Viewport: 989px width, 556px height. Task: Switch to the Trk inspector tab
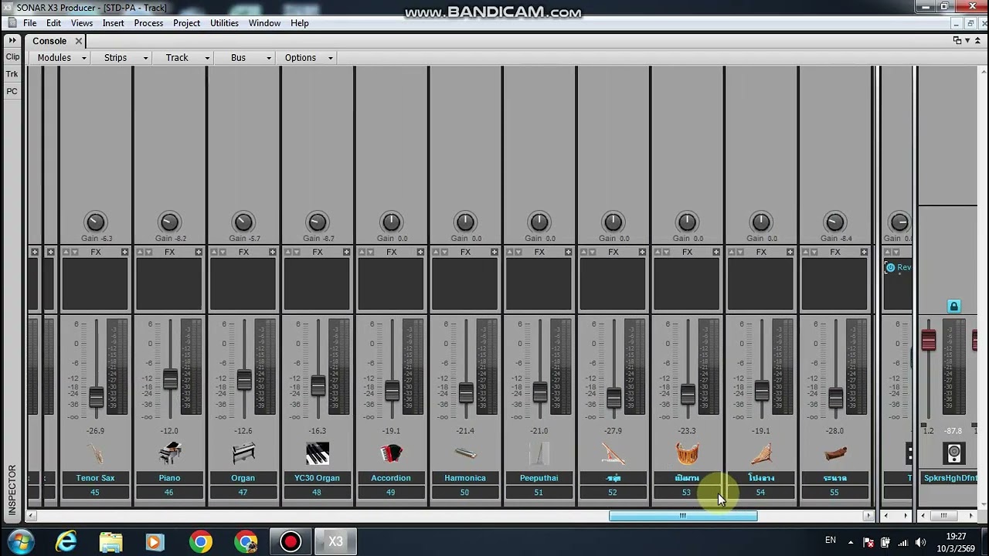tap(12, 74)
